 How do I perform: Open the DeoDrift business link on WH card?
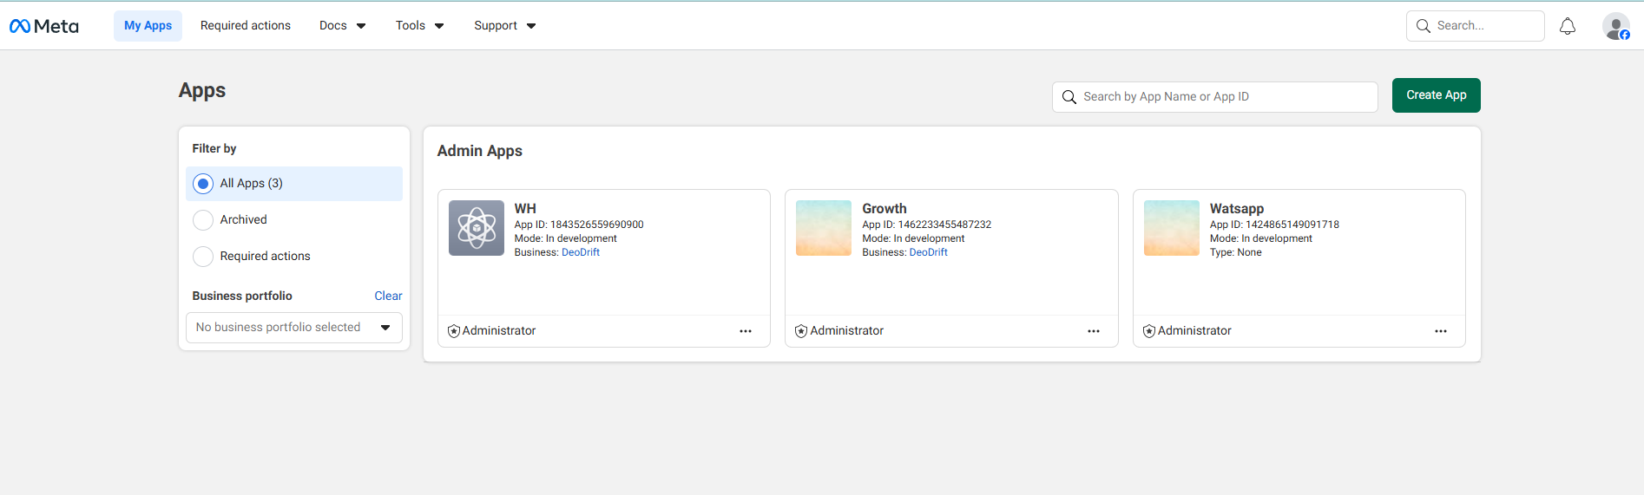click(x=581, y=252)
